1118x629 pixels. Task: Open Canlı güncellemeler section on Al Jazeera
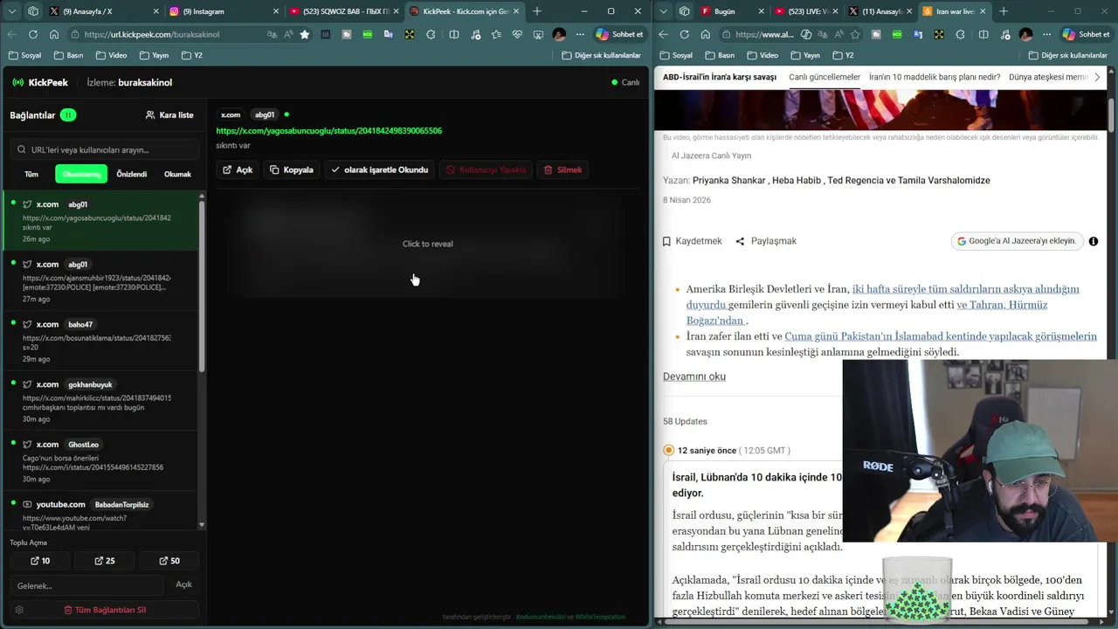825,77
